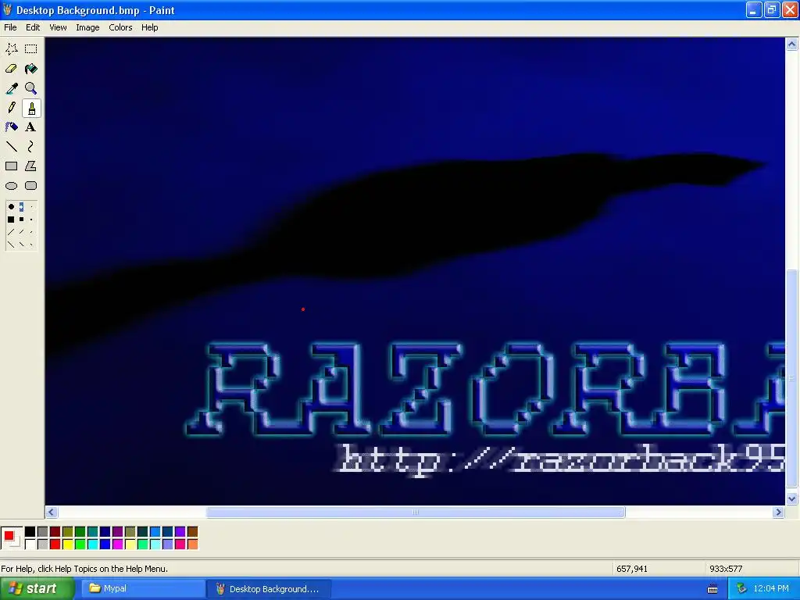This screenshot has width=800, height=600.
Task: Select magenta in the color palette
Action: click(x=117, y=545)
